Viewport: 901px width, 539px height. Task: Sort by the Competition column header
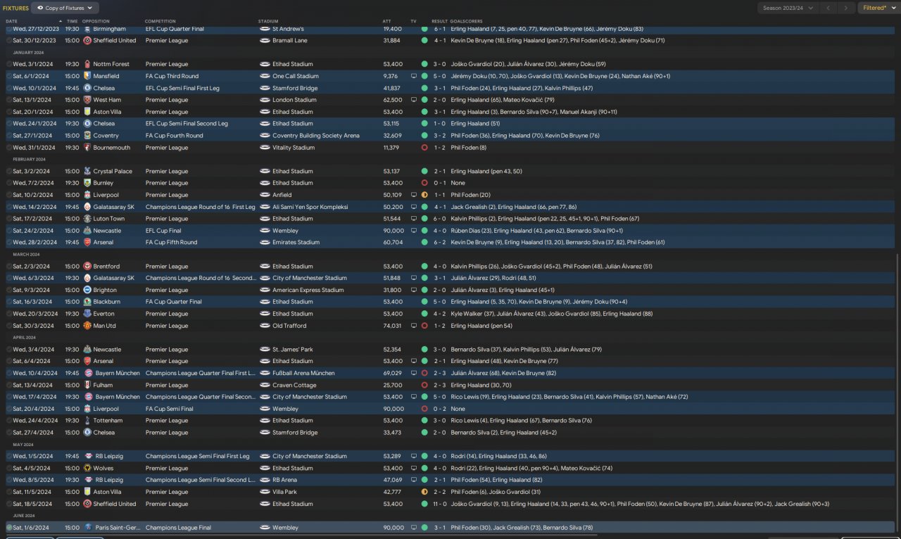[x=160, y=21]
